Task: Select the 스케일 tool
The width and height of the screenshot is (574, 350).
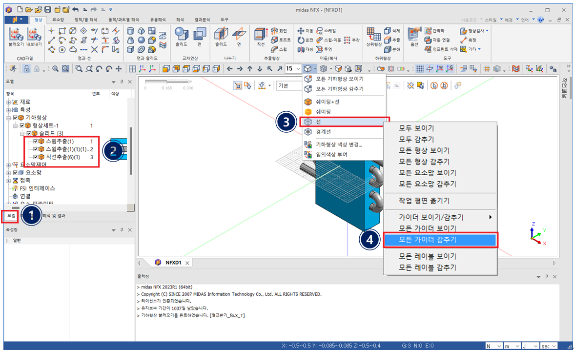Action: click(x=326, y=31)
